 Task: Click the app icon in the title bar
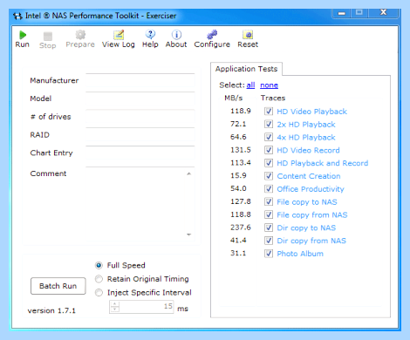(x=17, y=16)
